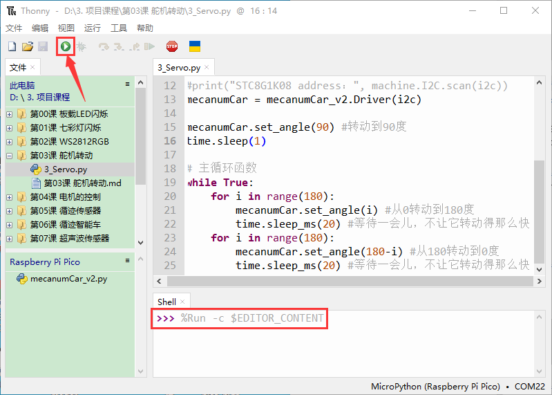Click editor vertical scrollbar up arrow
Viewport: 552px width, 395px height.
click(539, 82)
